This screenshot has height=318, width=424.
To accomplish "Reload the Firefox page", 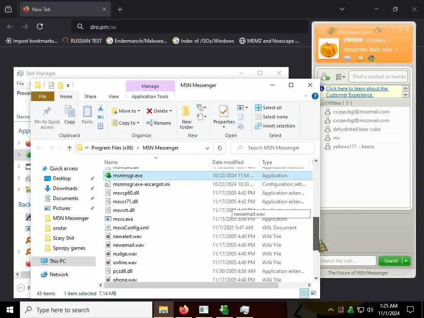I will pyautogui.click(x=40, y=26).
